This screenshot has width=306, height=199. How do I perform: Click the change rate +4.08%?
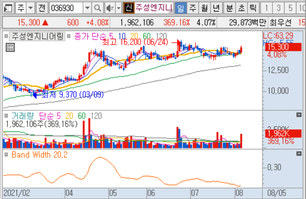[97, 23]
